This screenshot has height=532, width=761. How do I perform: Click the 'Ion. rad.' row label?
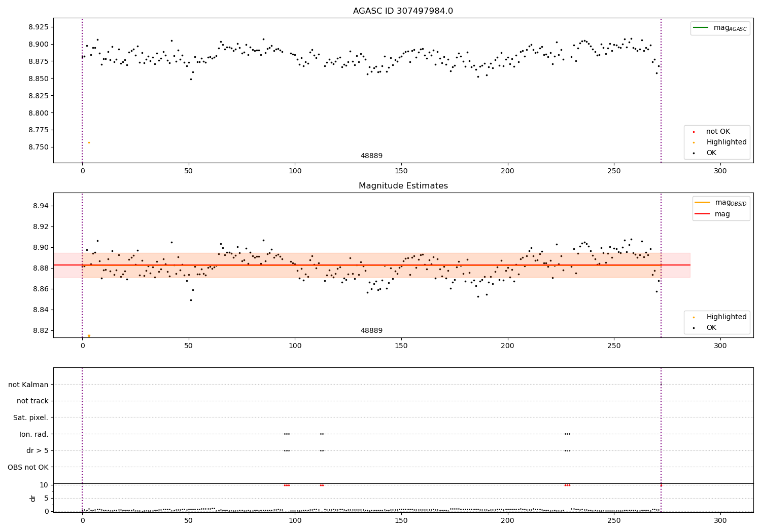[34, 434]
